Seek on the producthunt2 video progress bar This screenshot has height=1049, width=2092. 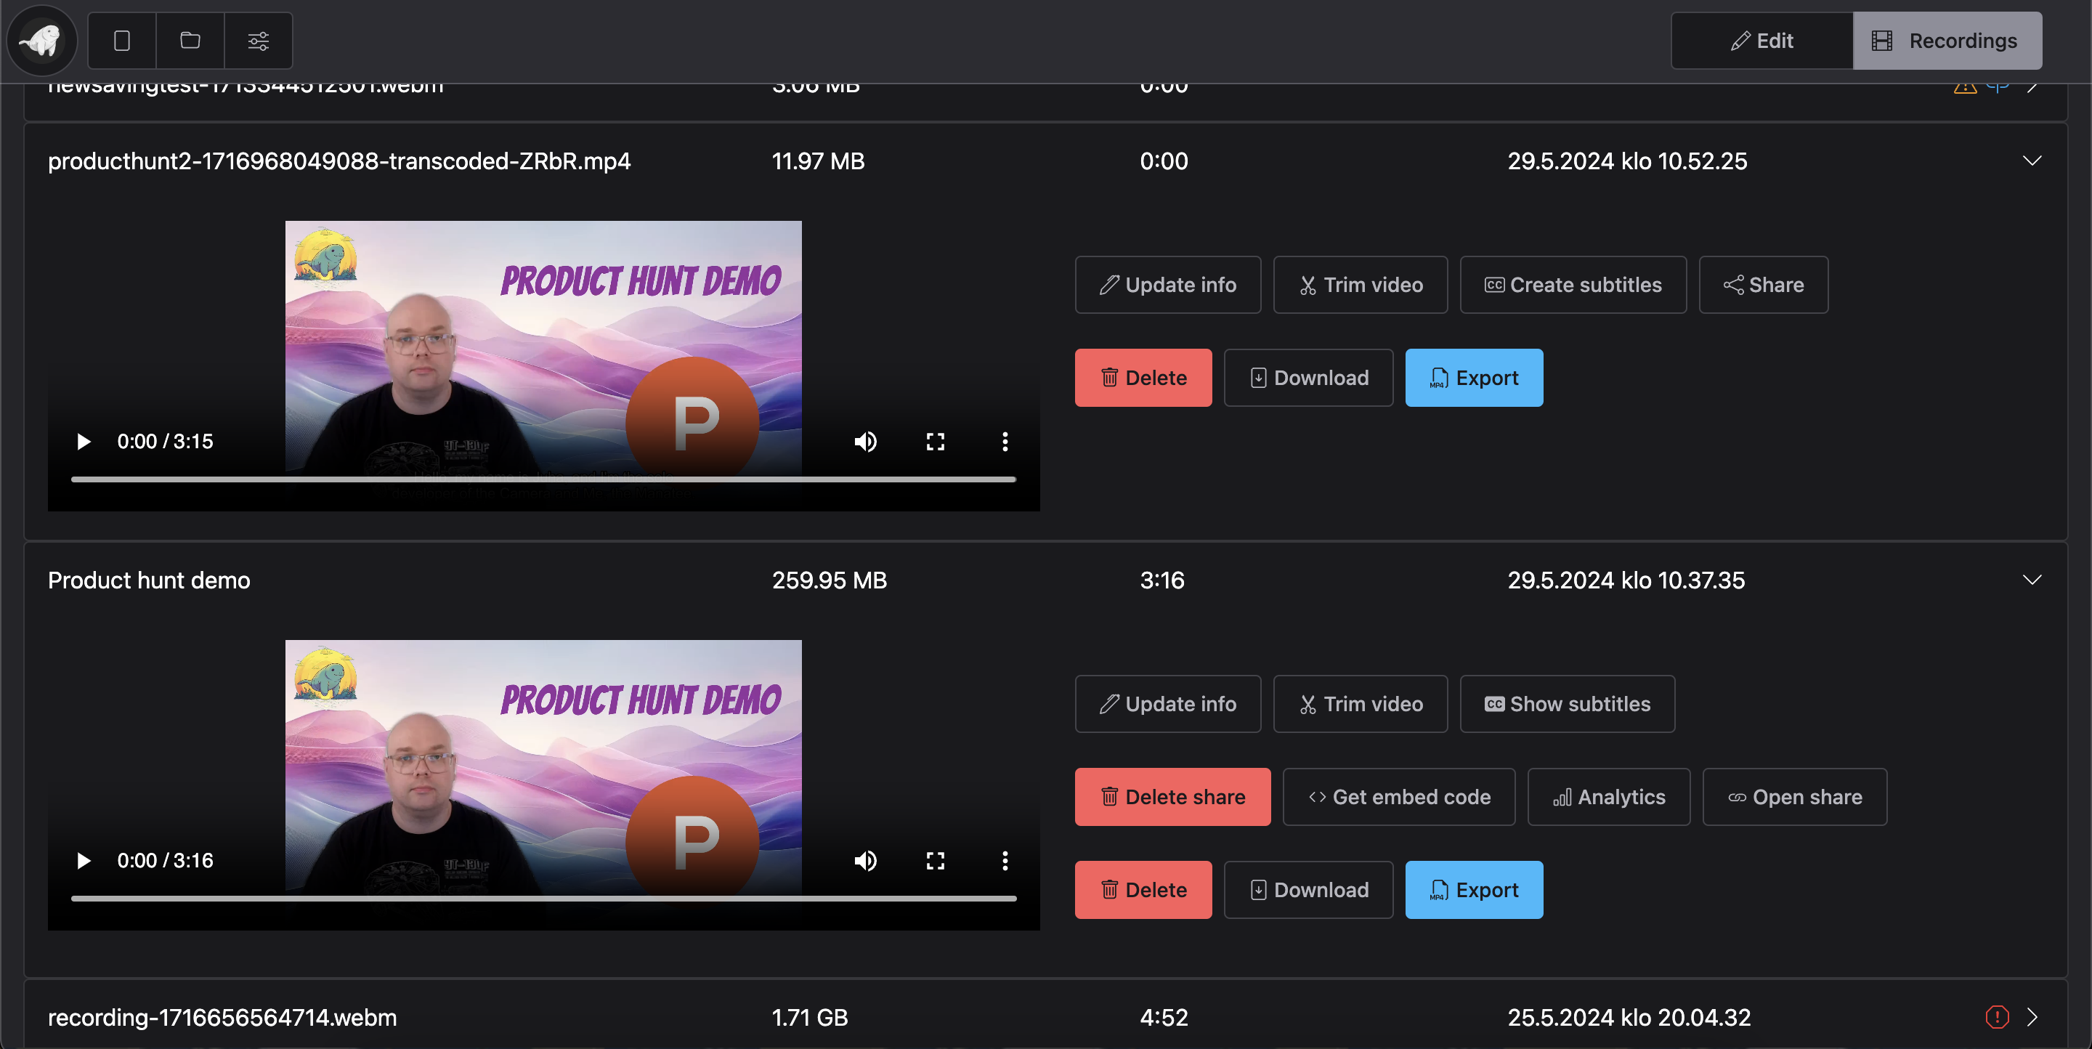pyautogui.click(x=543, y=479)
